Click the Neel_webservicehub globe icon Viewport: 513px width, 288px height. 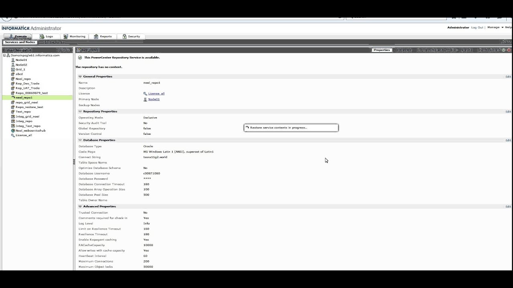(13, 130)
